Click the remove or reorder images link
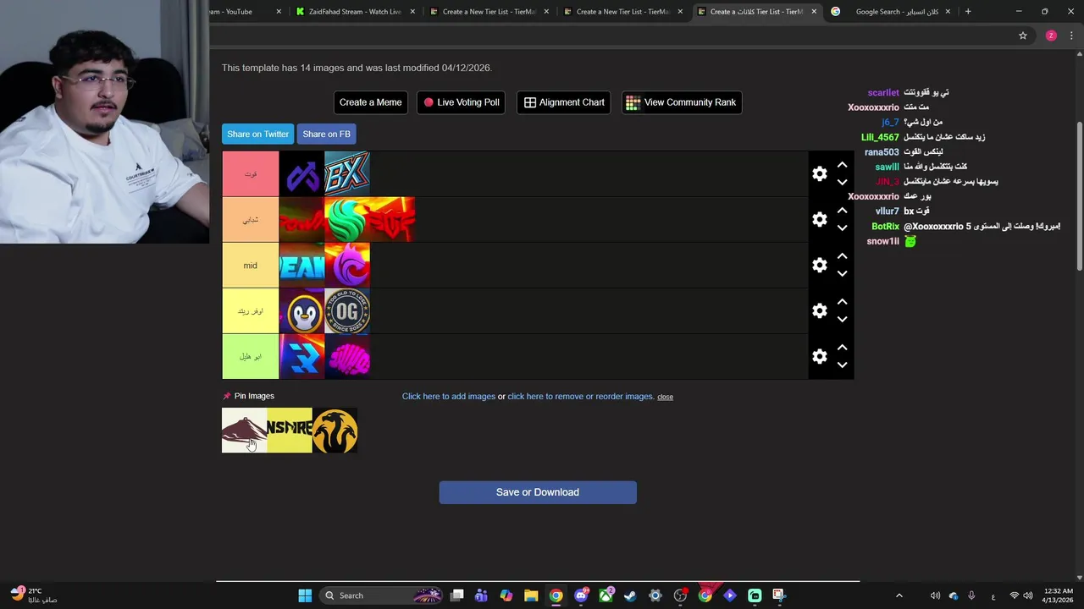The image size is (1084, 609). pyautogui.click(x=580, y=397)
